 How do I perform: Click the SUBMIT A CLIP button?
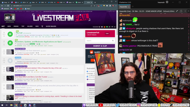point(100,46)
